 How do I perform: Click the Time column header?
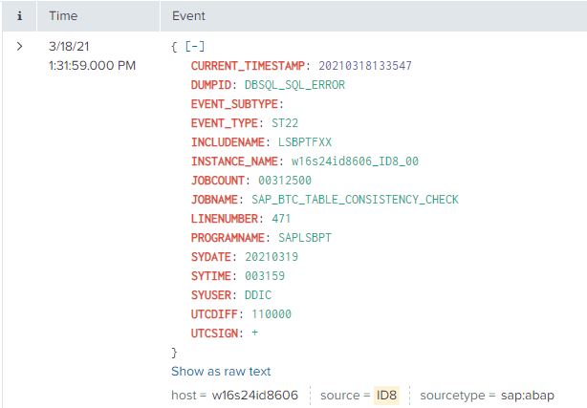(64, 16)
